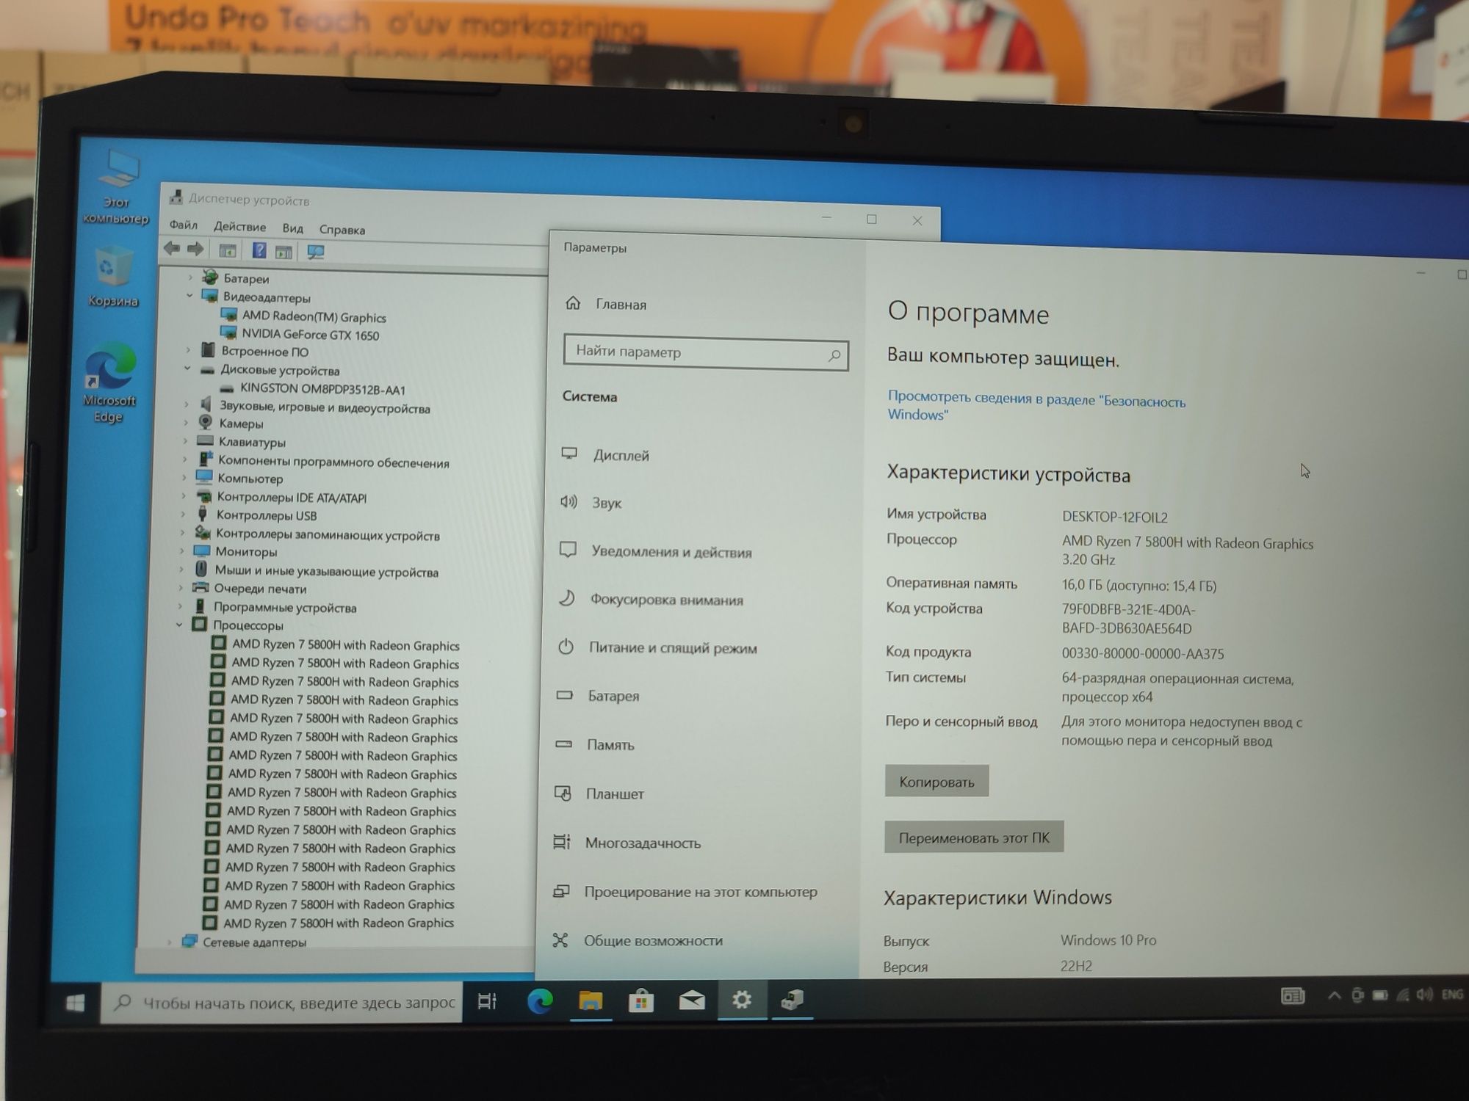Expand Мониторы node
Image resolution: width=1469 pixels, height=1101 pixels.
(x=182, y=550)
